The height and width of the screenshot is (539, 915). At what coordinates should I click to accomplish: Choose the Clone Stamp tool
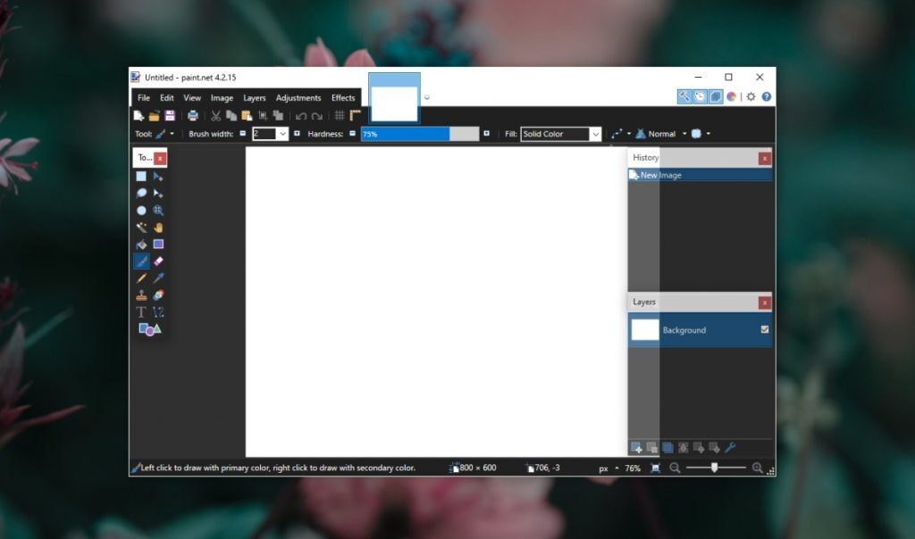point(141,295)
